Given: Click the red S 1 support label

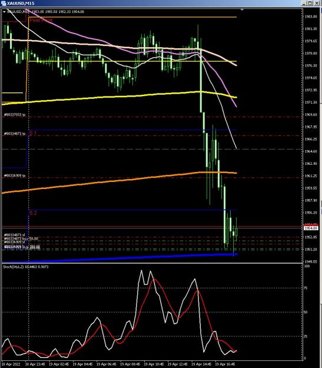Looking at the screenshot, I should 32,133.
